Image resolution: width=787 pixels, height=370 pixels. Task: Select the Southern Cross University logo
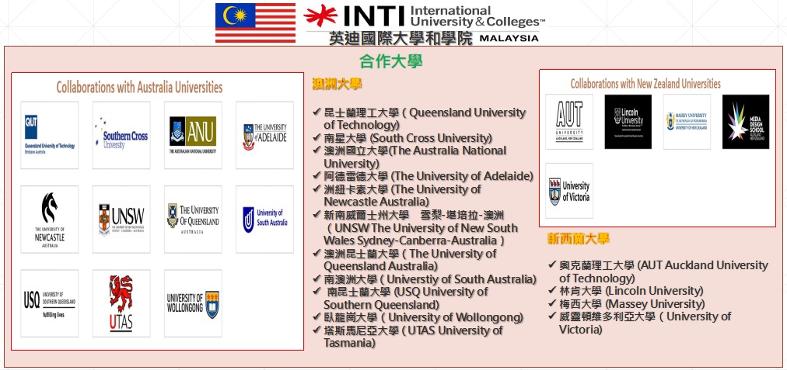121,135
